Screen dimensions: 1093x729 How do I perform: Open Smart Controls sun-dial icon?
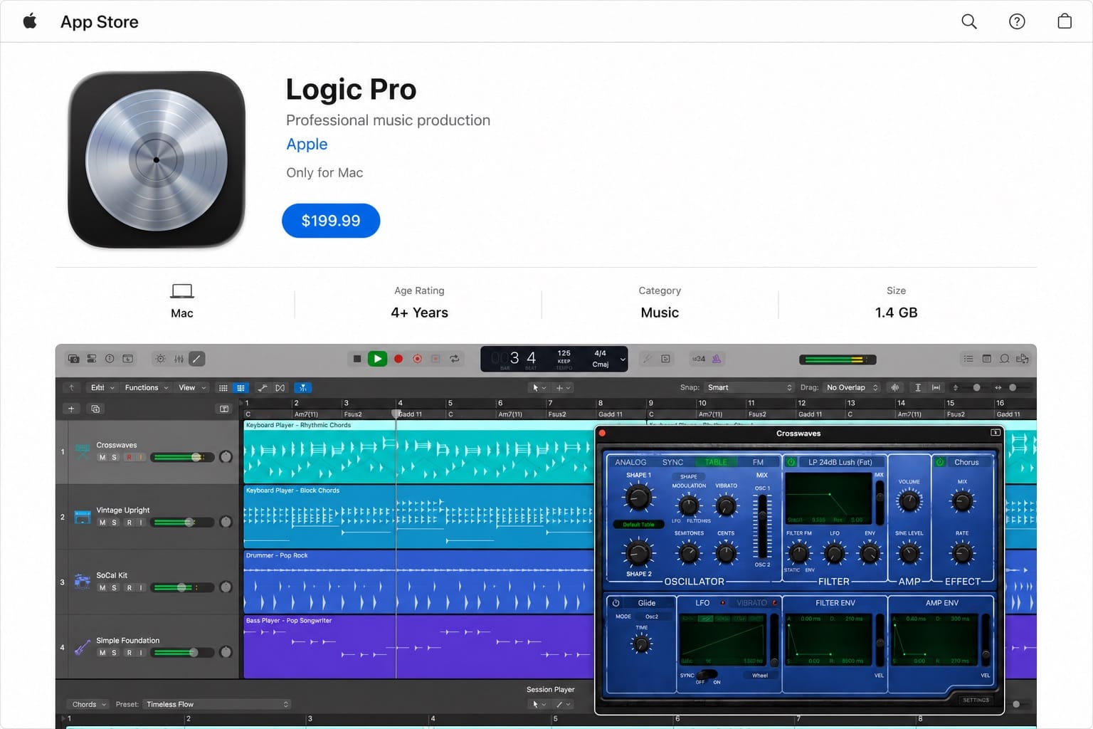click(161, 359)
